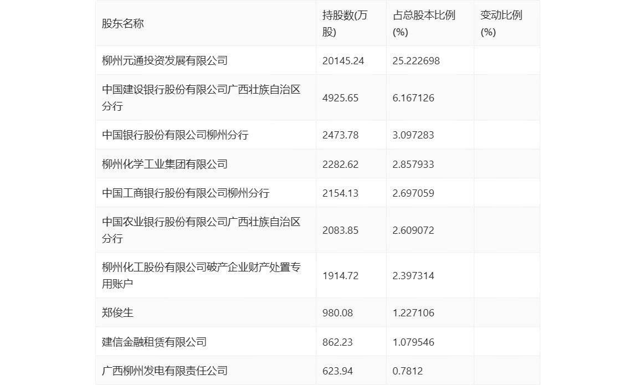Select shareholder 中国工商银行股份有限公司柳州分行

[x=186, y=193]
